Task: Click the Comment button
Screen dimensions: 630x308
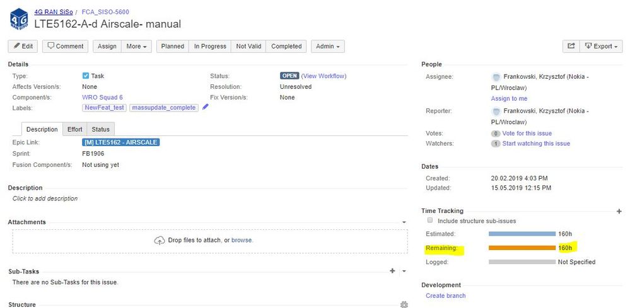Action: click(x=66, y=46)
